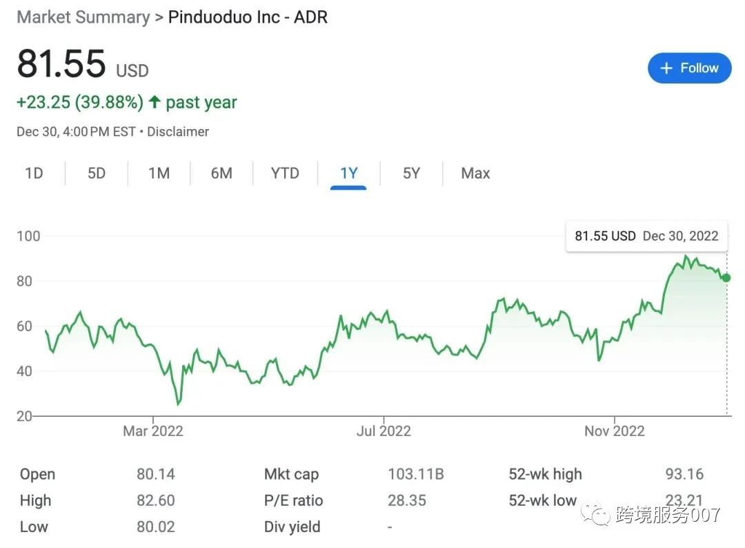Viewport: 745px width, 548px height.
Task: Click the price tooltip showing Dec 30, 2022
Action: [646, 236]
